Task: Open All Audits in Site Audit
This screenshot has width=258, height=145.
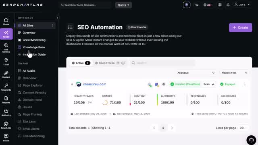Action: point(29,71)
